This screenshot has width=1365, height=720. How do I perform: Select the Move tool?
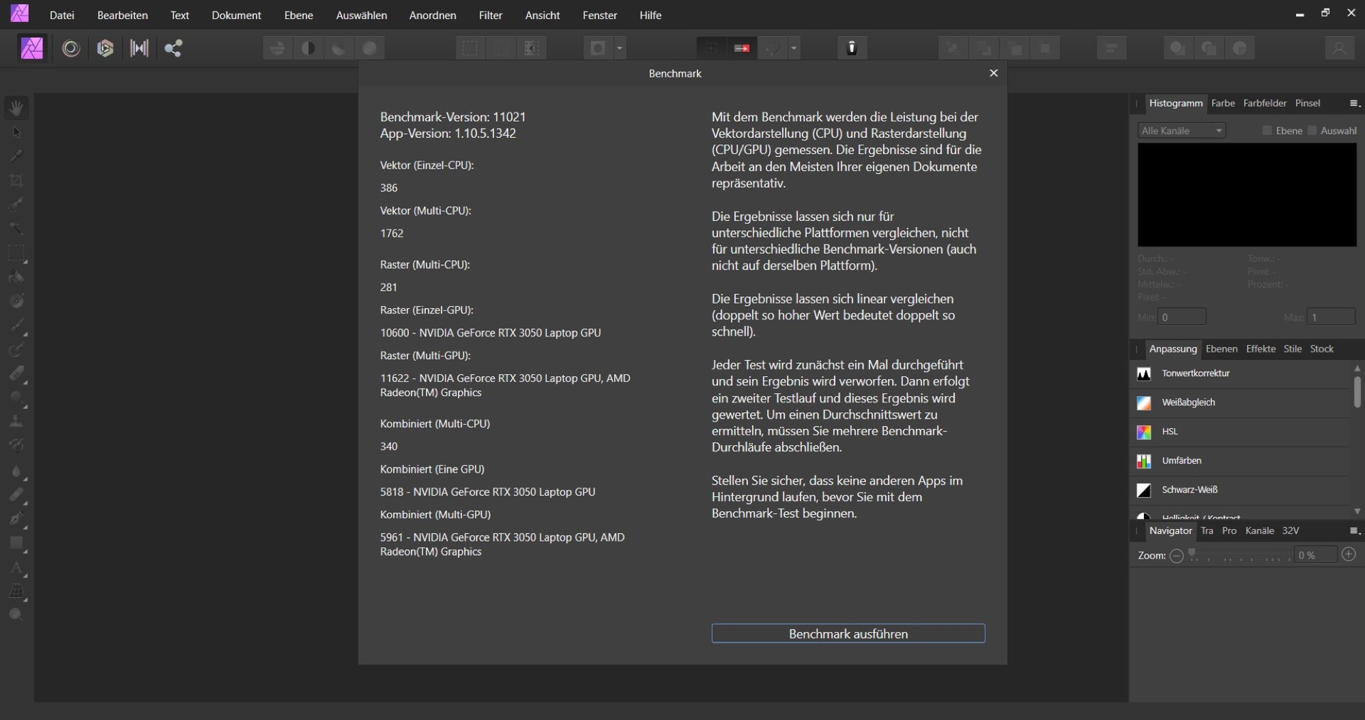point(16,132)
